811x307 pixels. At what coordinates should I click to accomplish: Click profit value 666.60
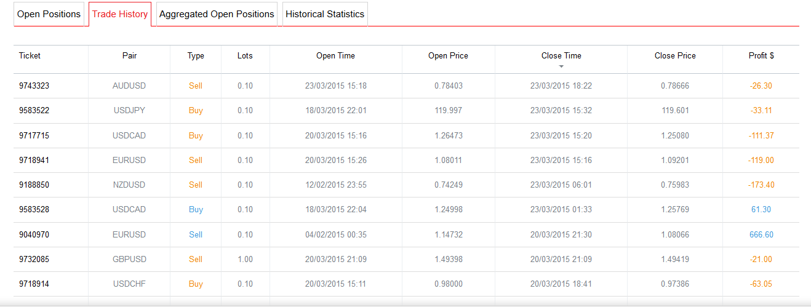[x=761, y=234]
